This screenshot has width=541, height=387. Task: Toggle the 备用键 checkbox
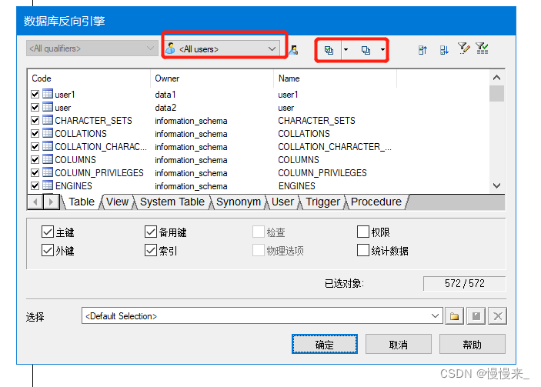(x=151, y=232)
